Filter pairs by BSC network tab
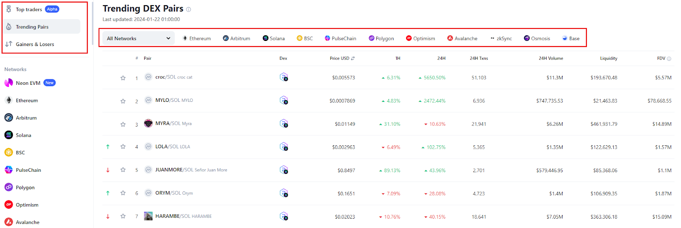 pyautogui.click(x=305, y=38)
